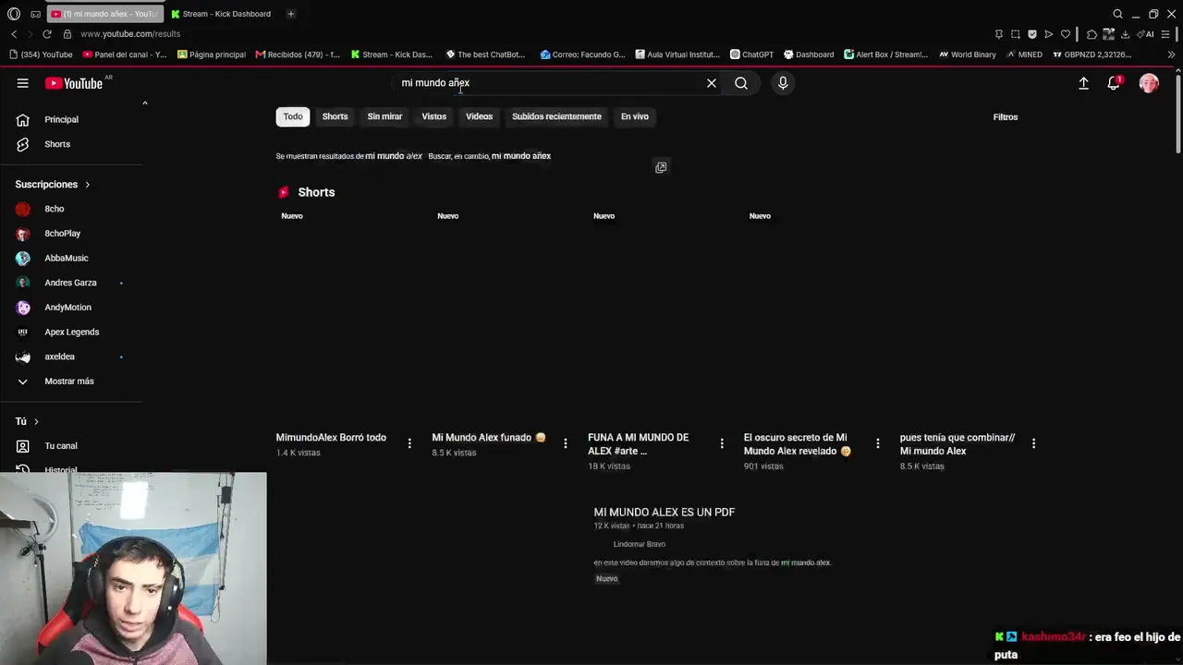The width and height of the screenshot is (1183, 665).
Task: Open the browser extensions puzzle icon
Action: pos(1092,34)
